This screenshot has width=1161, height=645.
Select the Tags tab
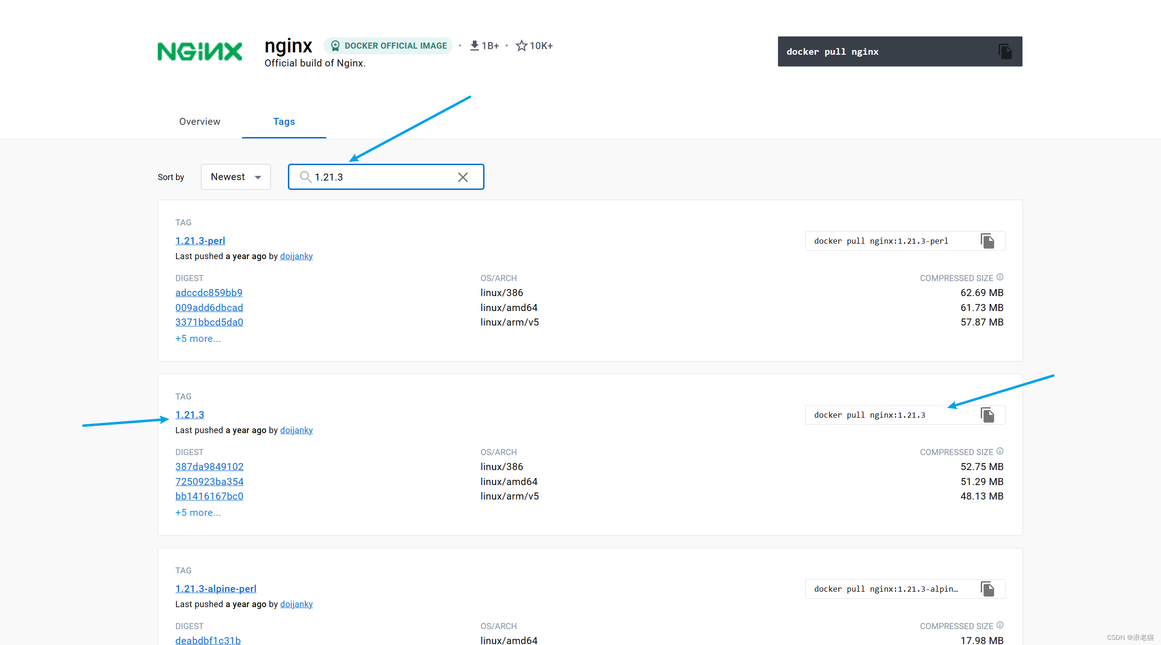(284, 122)
